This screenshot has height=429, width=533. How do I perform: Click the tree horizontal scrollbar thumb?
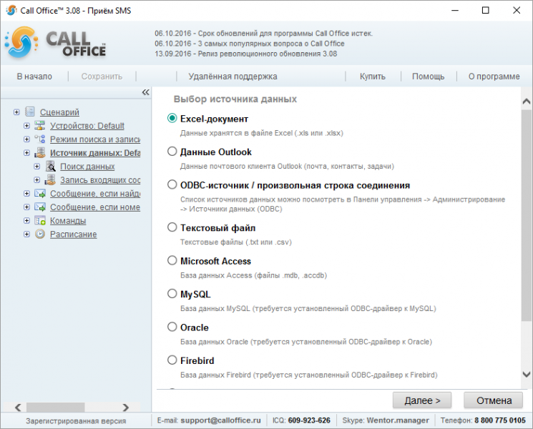click(x=55, y=407)
